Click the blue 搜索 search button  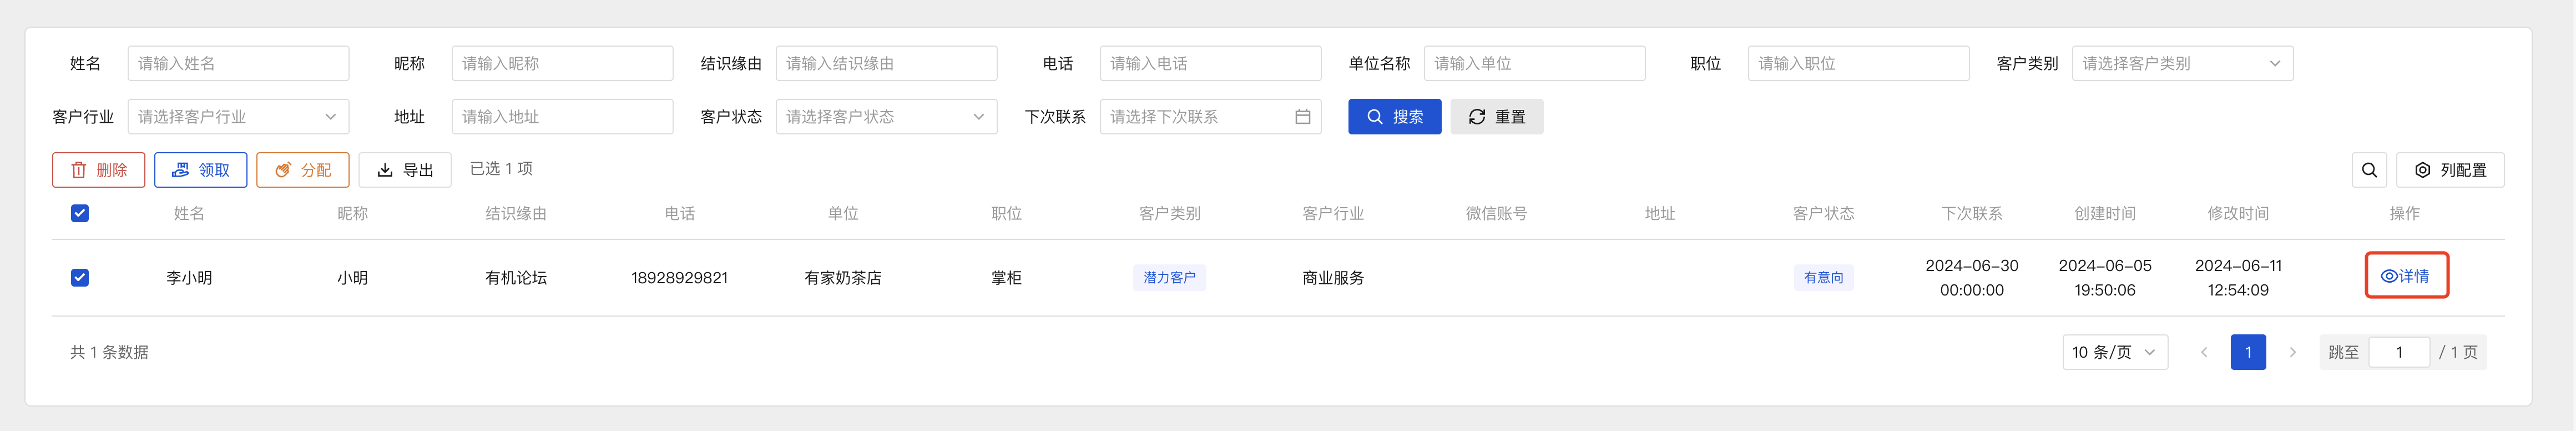(x=1394, y=117)
